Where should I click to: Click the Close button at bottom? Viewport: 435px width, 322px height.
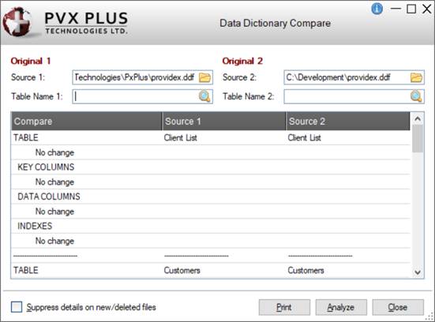coord(398,307)
